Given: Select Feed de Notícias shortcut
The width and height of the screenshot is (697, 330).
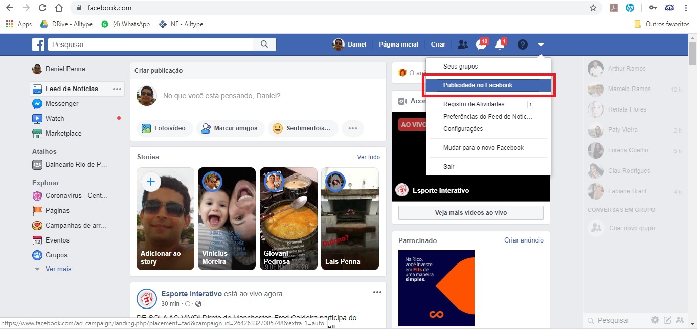Looking at the screenshot, I should click(71, 89).
